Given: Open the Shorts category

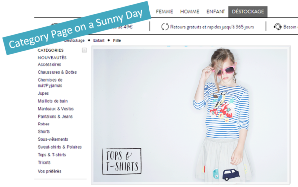Looking at the screenshot, I should 44,132.
